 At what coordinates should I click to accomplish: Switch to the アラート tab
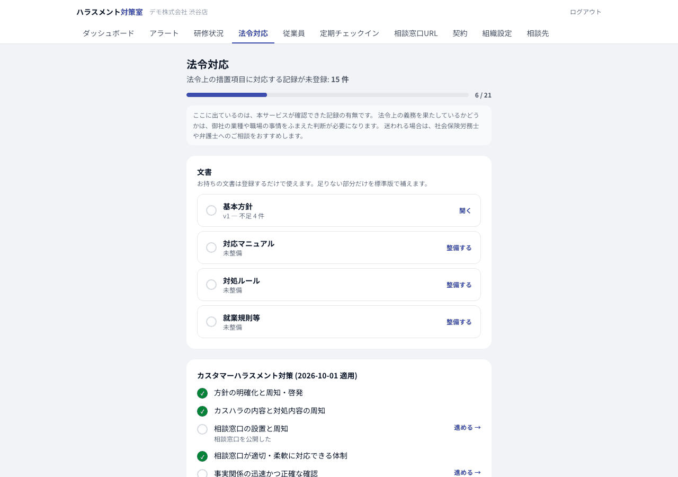tap(164, 33)
